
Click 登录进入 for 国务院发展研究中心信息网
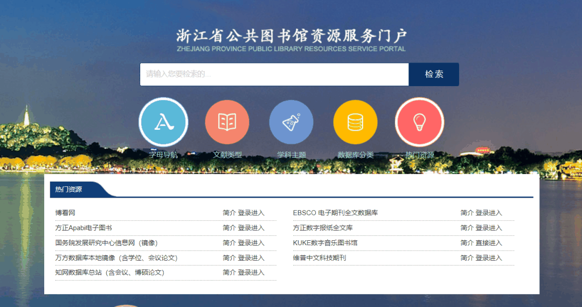[251, 243]
